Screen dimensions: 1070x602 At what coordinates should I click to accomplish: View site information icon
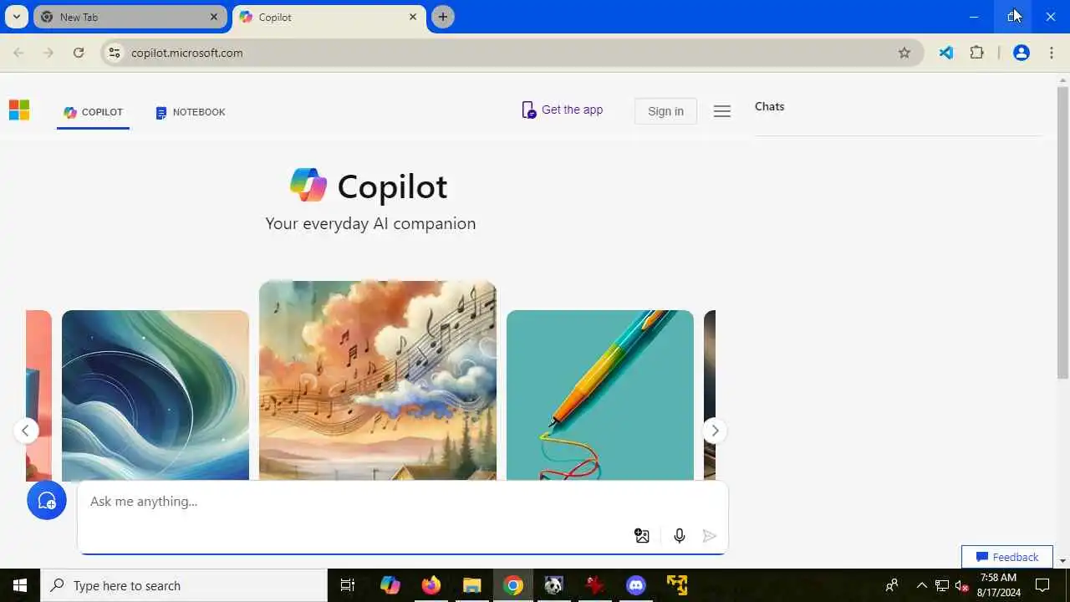pyautogui.click(x=115, y=53)
